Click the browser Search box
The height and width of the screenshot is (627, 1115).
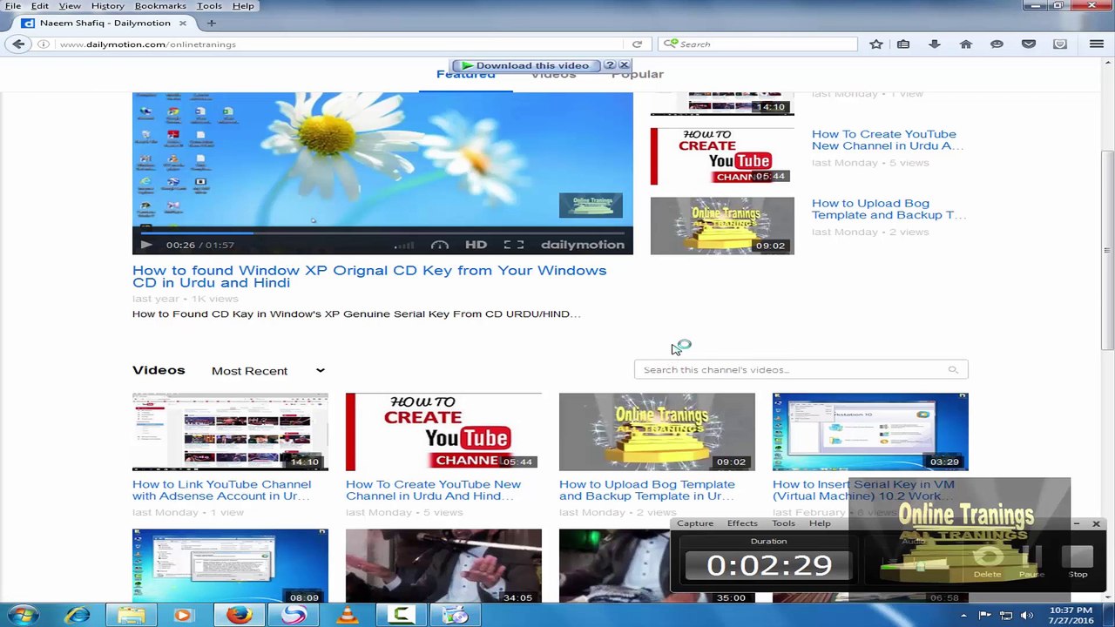(x=758, y=44)
